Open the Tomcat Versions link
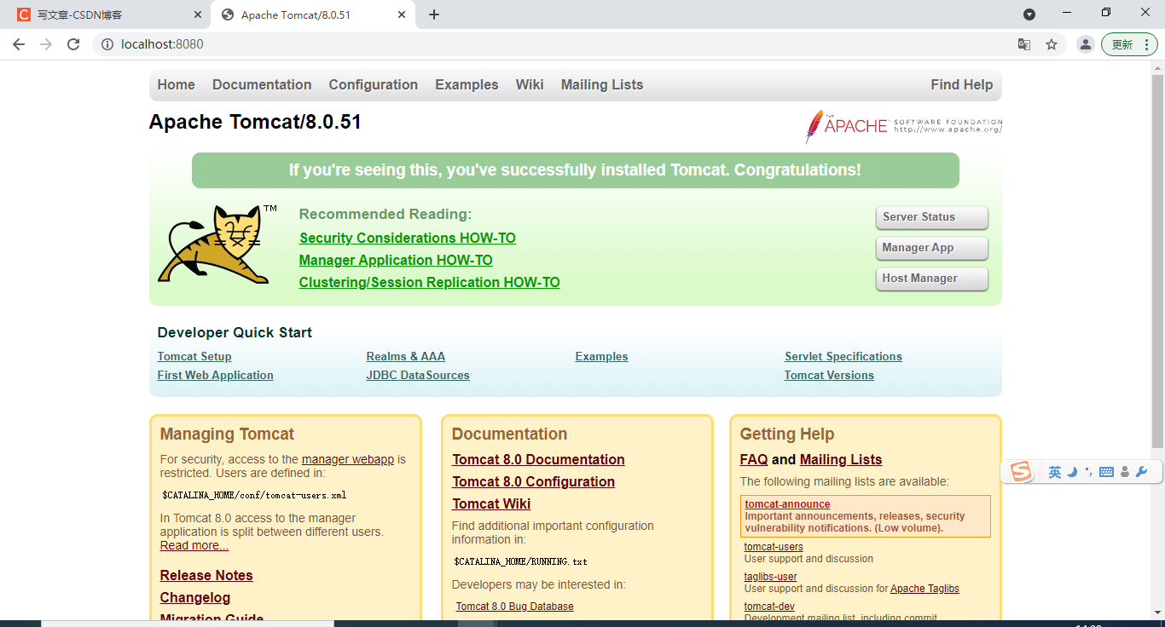Viewport: 1165px width, 627px height. click(x=829, y=376)
